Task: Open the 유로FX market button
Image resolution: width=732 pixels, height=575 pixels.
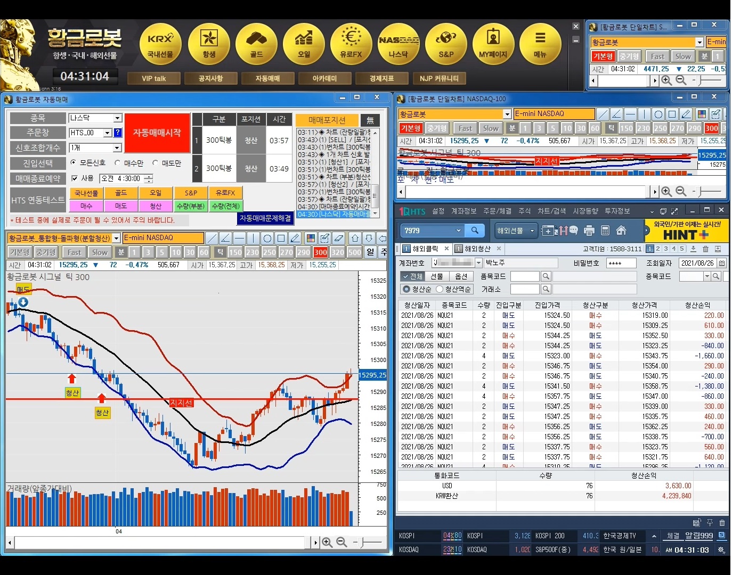Action: pos(351,45)
